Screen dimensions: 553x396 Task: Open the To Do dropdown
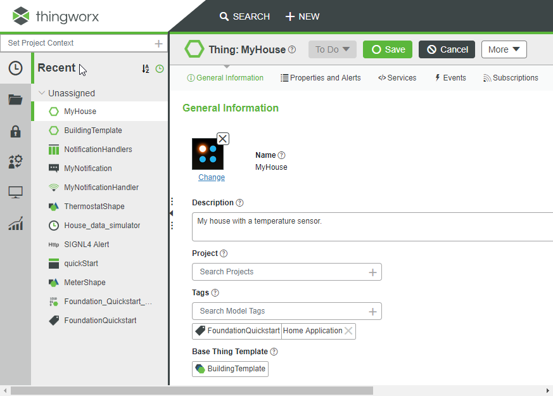click(x=332, y=49)
